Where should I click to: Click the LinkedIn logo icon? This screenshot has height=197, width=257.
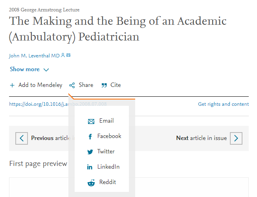(x=90, y=167)
